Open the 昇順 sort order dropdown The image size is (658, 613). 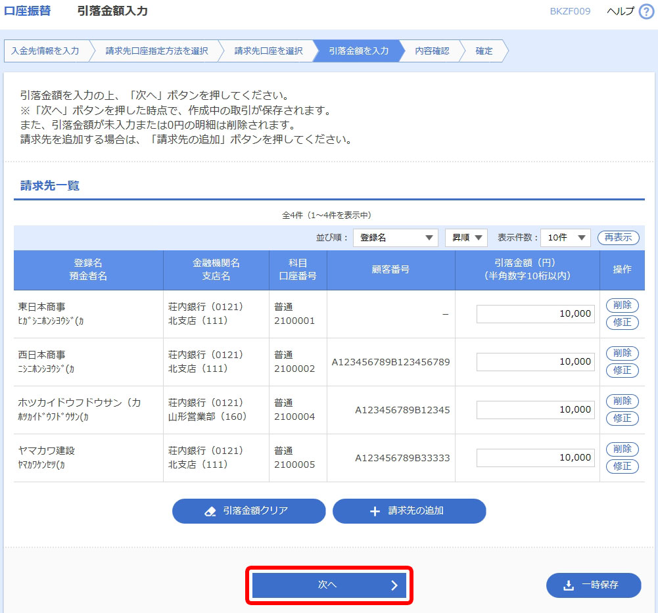[x=465, y=238]
